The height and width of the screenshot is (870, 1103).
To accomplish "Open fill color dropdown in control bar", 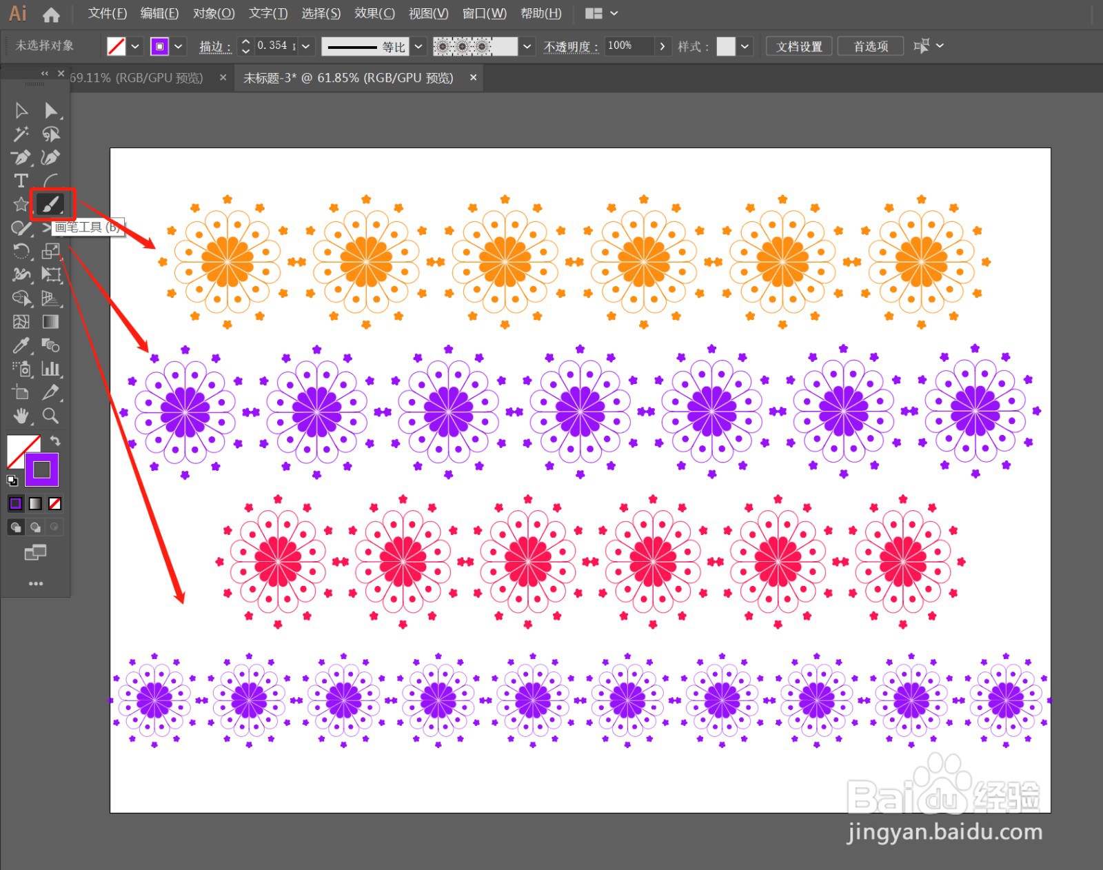I will pyautogui.click(x=135, y=46).
